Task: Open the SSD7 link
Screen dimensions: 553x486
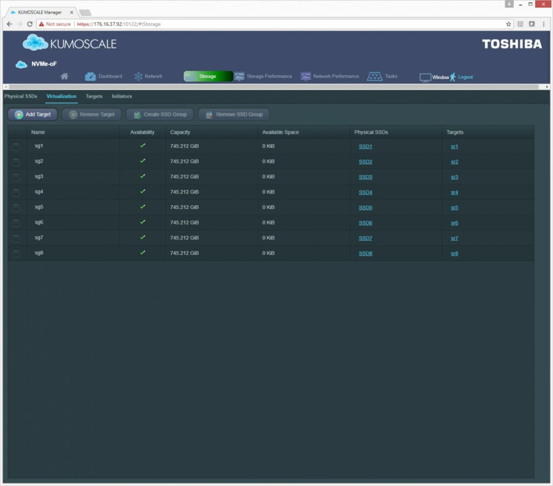Action: point(366,239)
